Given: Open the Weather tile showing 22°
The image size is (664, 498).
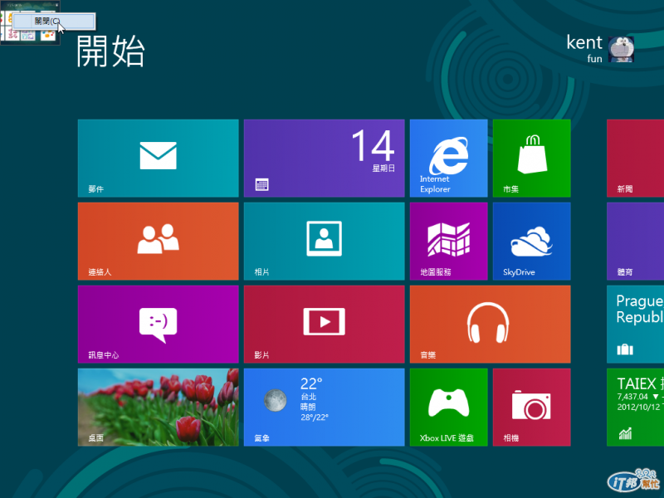Looking at the screenshot, I should (x=324, y=407).
